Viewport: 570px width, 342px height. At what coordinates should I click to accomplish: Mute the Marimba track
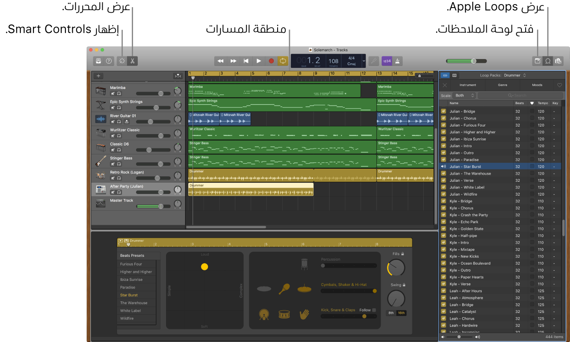tap(112, 94)
